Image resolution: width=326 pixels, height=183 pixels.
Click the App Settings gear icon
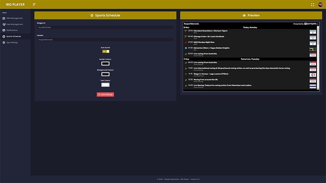point(4,43)
